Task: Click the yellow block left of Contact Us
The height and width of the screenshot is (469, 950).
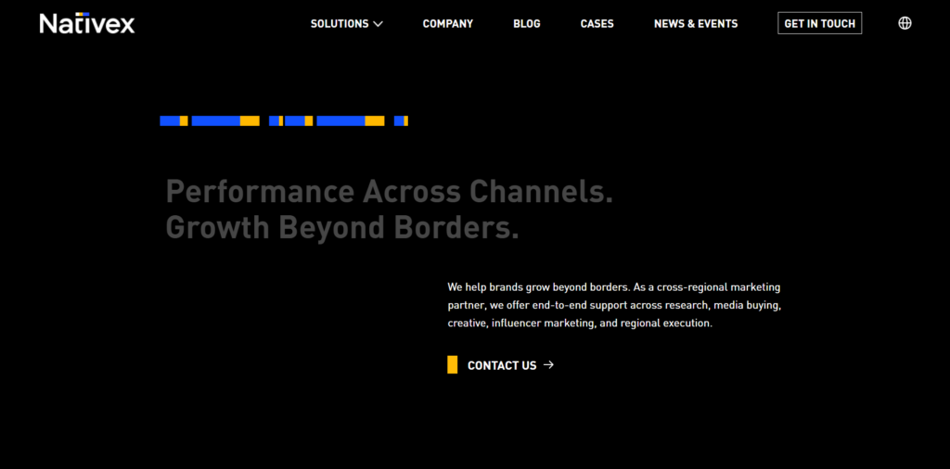Action: tap(453, 365)
